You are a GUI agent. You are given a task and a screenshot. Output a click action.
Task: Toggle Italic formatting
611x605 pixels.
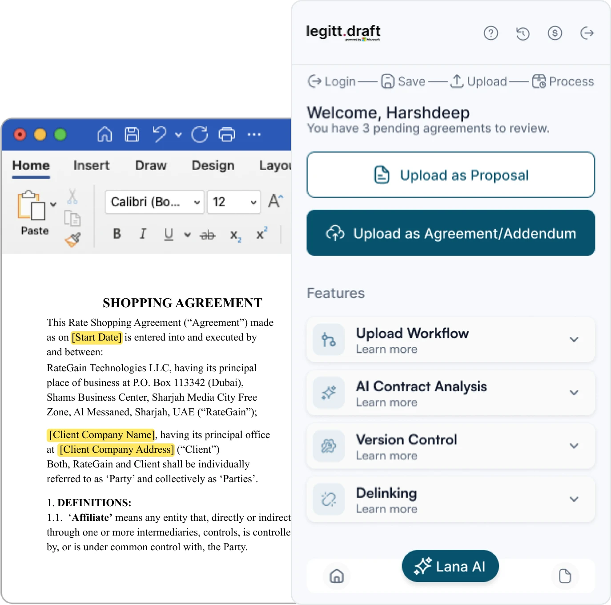[x=143, y=234]
